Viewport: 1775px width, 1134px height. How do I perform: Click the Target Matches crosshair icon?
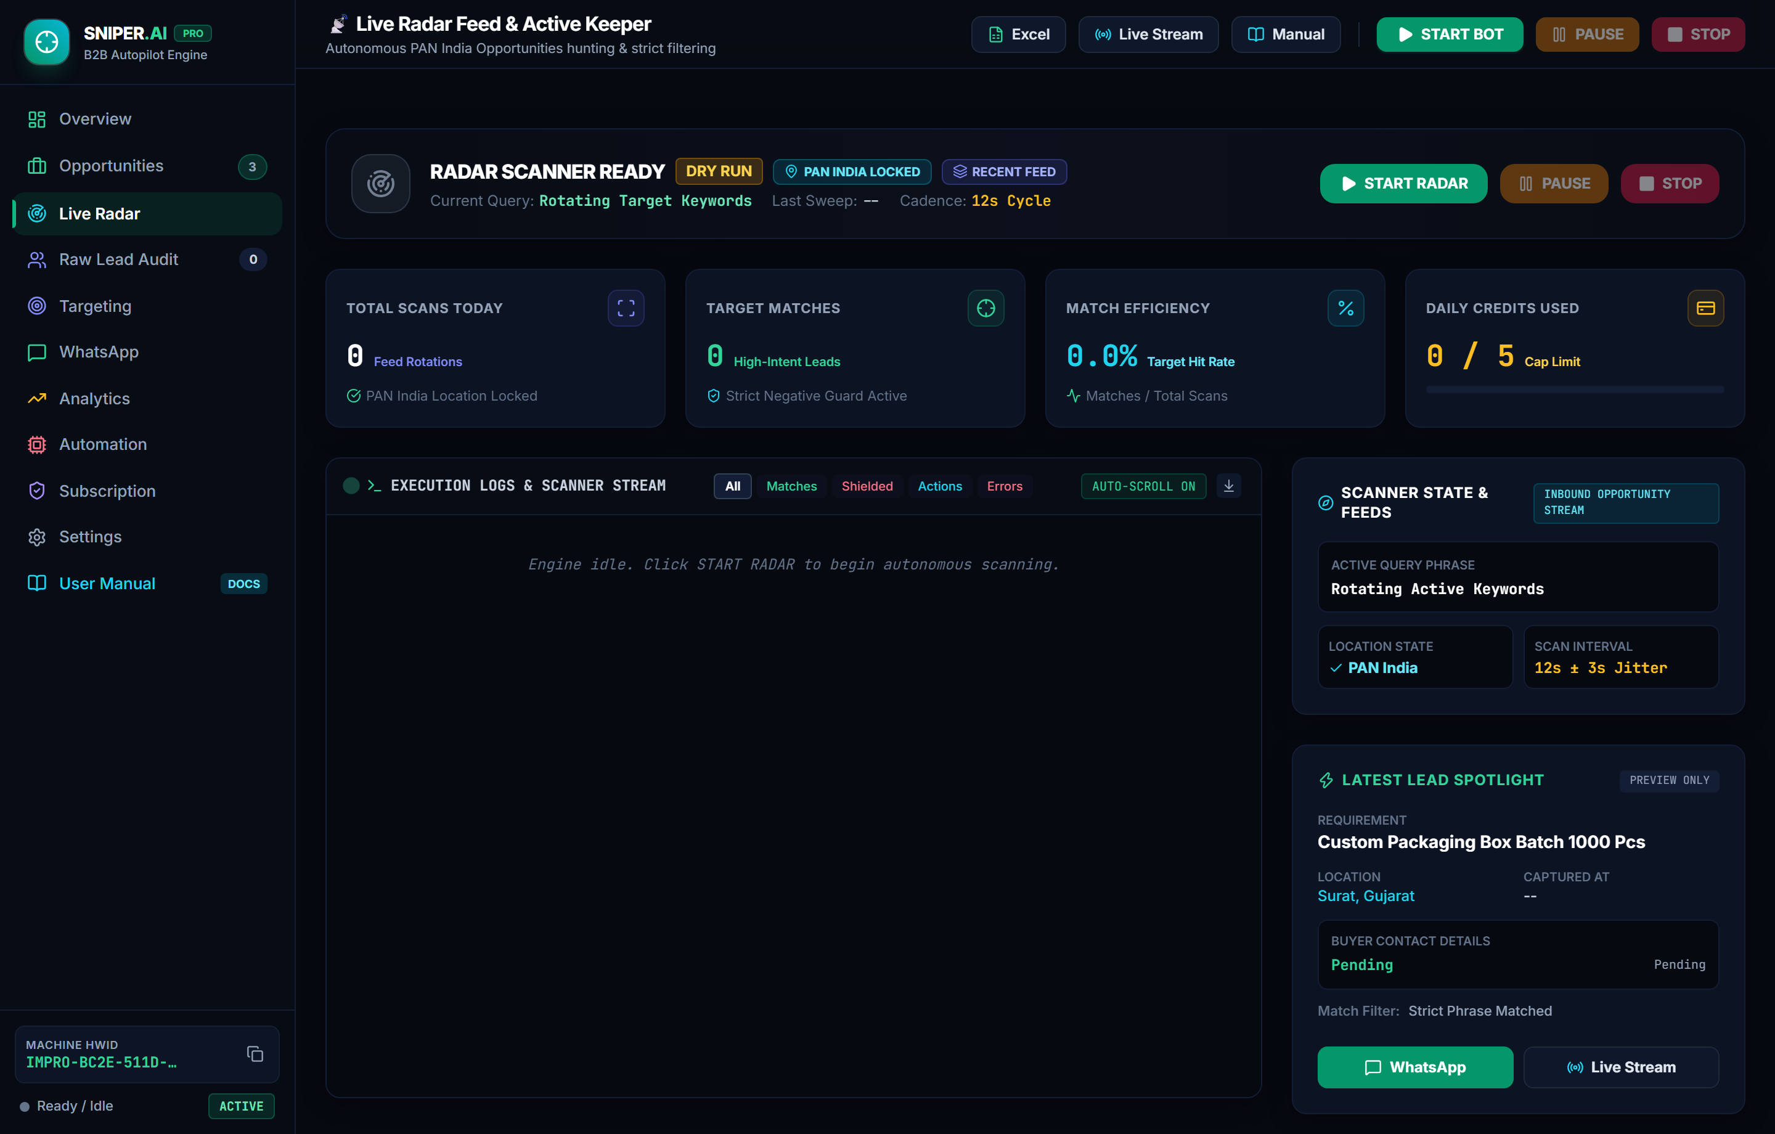click(x=985, y=308)
